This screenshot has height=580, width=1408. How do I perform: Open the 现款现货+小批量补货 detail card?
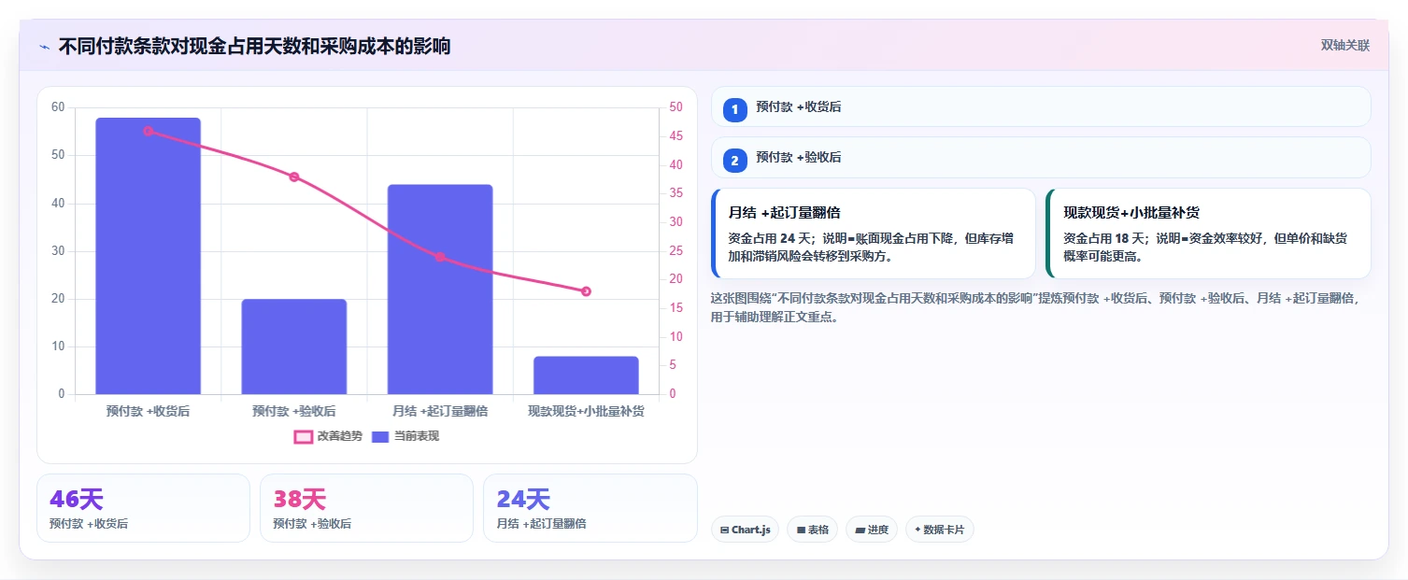tap(1208, 233)
